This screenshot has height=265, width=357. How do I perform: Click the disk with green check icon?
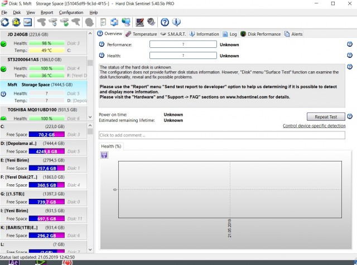[65, 22]
